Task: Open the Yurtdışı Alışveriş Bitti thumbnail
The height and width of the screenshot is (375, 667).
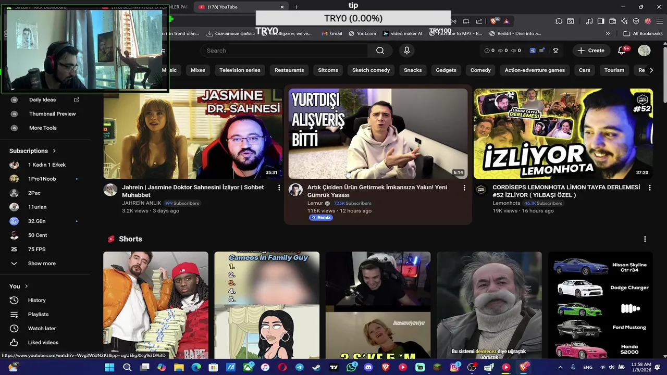Action: point(378,134)
